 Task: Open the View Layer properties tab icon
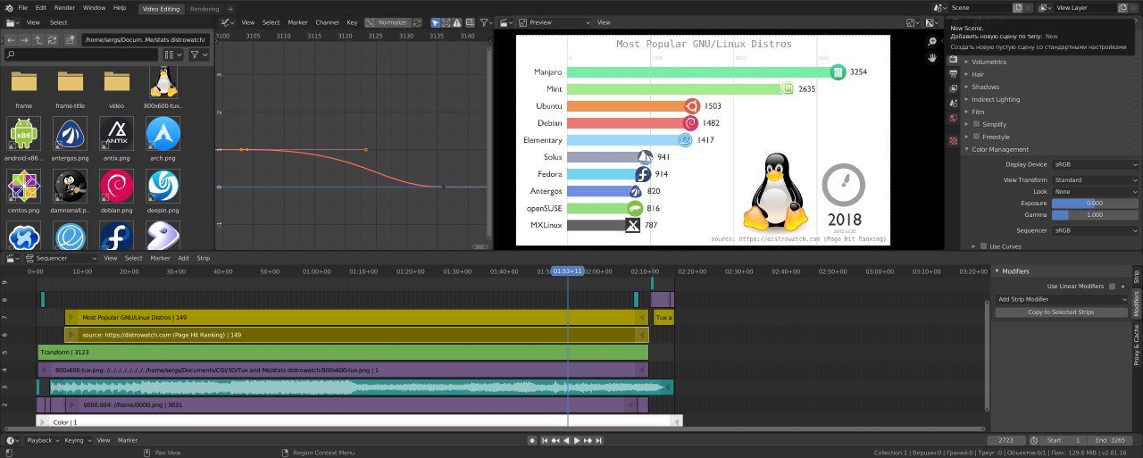(954, 87)
